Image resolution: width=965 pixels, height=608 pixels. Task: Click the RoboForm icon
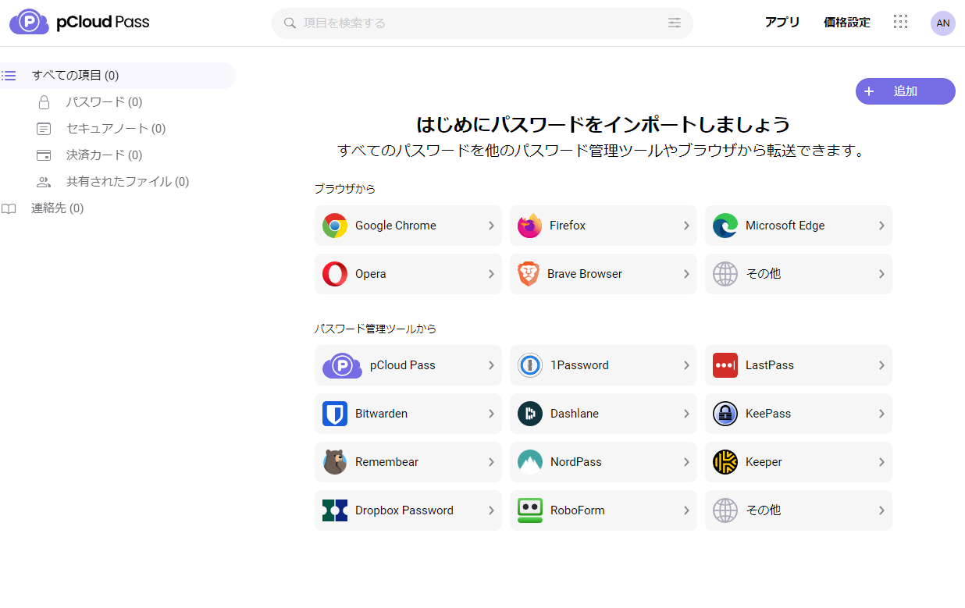click(x=530, y=510)
